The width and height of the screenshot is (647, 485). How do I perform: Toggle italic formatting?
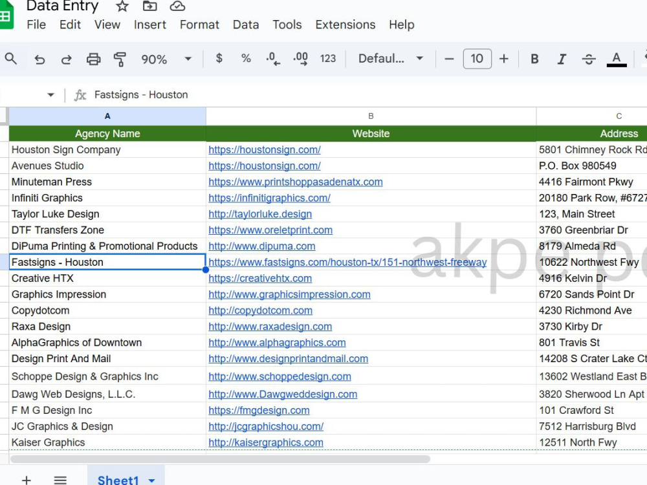click(562, 59)
